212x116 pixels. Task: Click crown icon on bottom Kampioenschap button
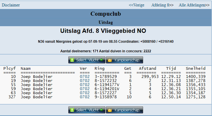click(110, 110)
